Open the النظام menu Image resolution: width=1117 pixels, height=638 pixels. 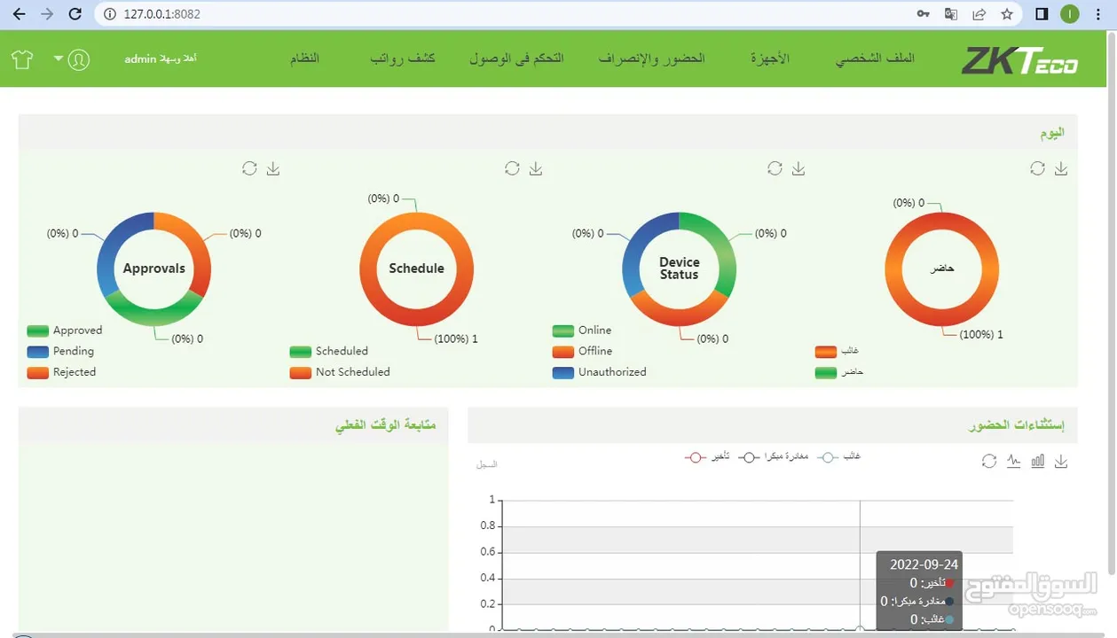(304, 58)
